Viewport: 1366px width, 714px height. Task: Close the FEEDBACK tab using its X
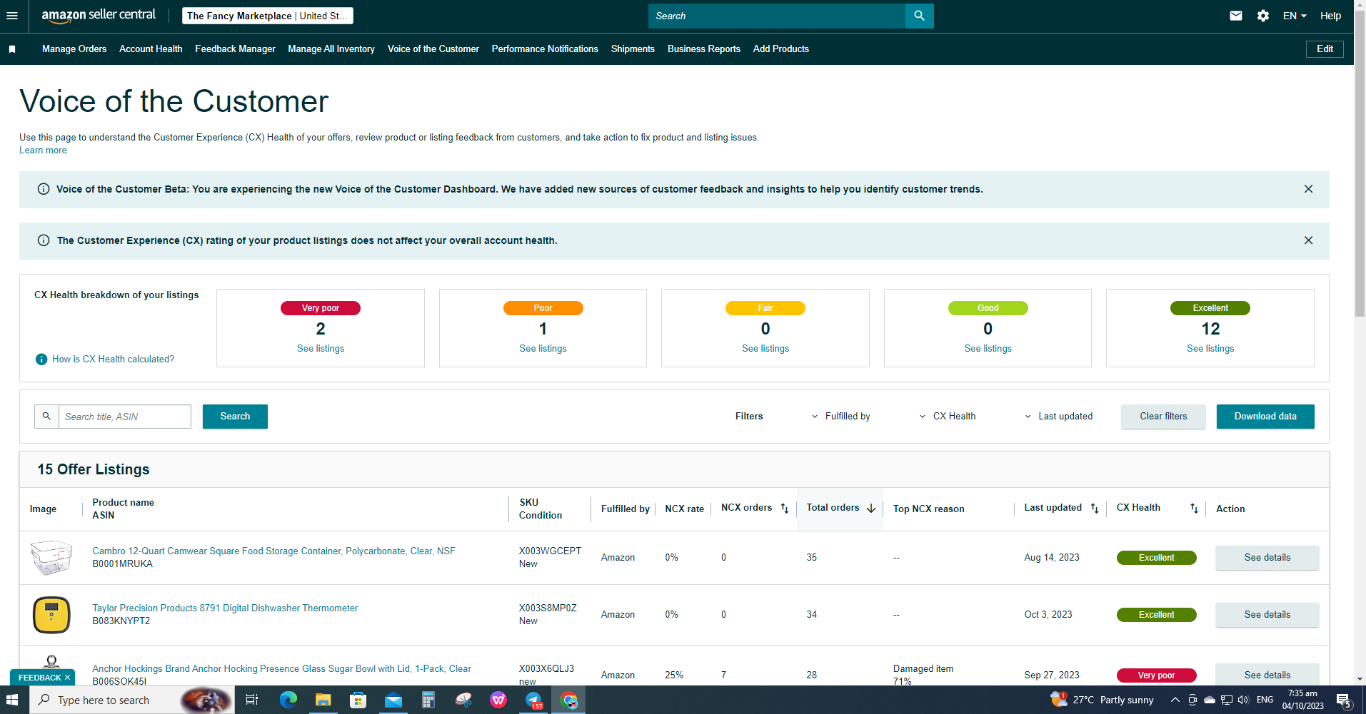[x=67, y=678]
